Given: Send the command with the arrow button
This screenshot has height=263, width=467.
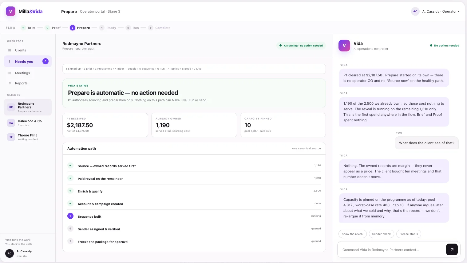Looking at the screenshot, I should pyautogui.click(x=452, y=249).
